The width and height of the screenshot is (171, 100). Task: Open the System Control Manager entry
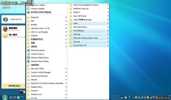pos(47,72)
